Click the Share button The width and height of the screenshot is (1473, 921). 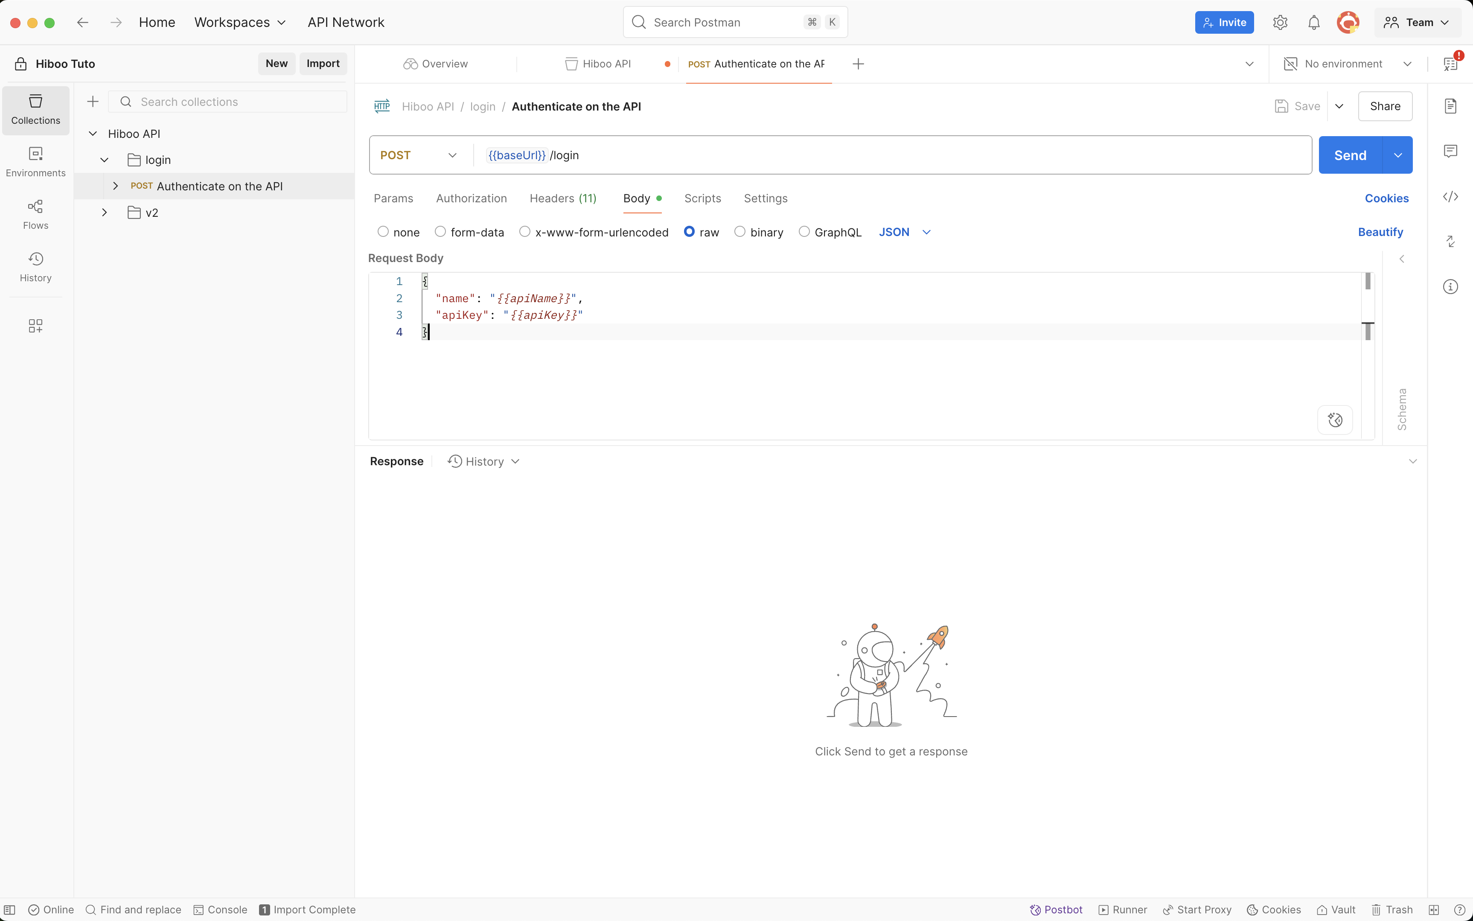1385,106
